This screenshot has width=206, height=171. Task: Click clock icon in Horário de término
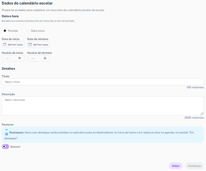pyautogui.click(x=45, y=58)
